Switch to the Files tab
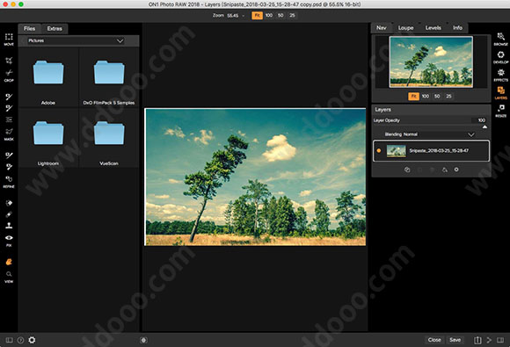This screenshot has width=510, height=347. [29, 29]
